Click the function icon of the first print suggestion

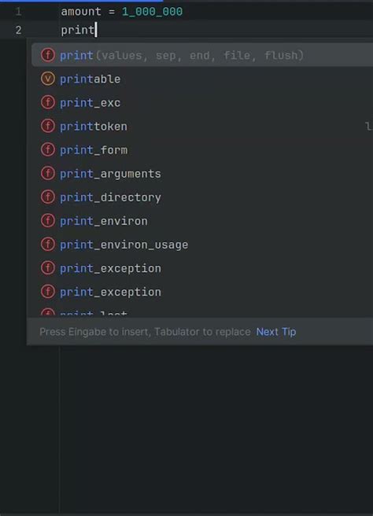(48, 55)
